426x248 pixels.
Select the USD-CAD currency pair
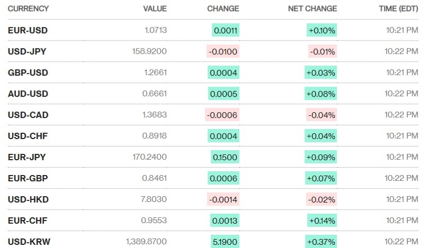(x=28, y=115)
